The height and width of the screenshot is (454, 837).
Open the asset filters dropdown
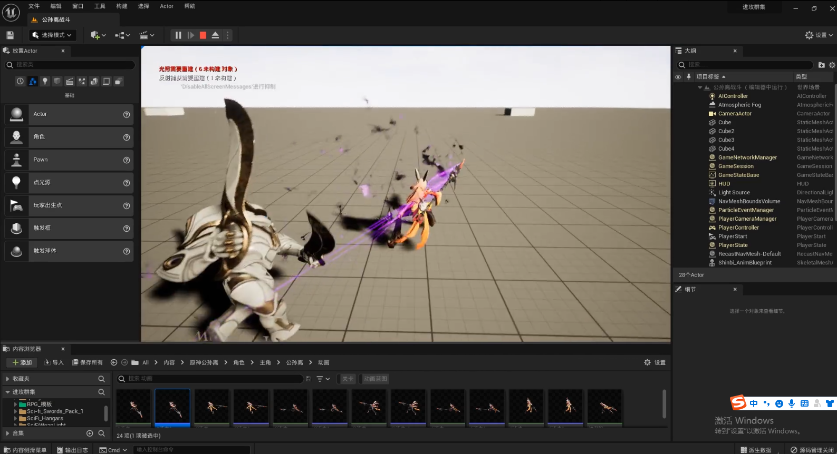pos(323,379)
